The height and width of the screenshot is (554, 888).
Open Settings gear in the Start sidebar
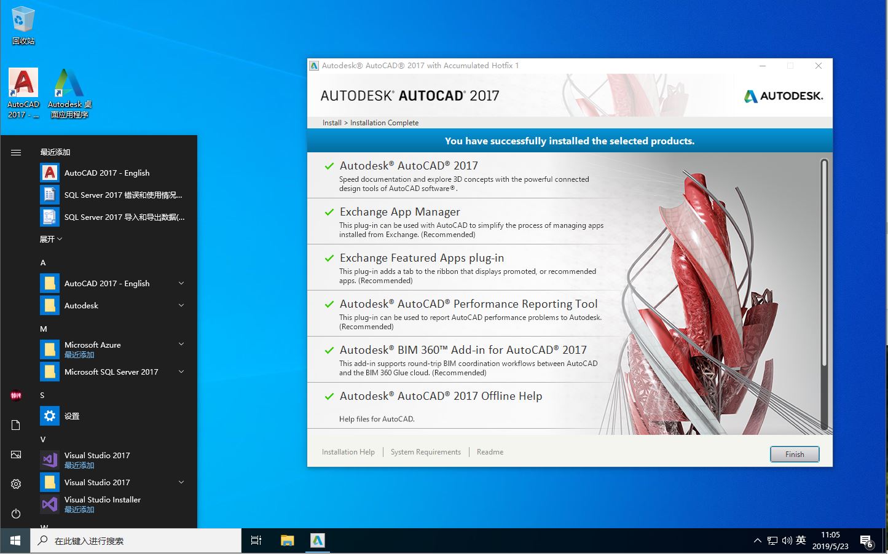(x=16, y=484)
